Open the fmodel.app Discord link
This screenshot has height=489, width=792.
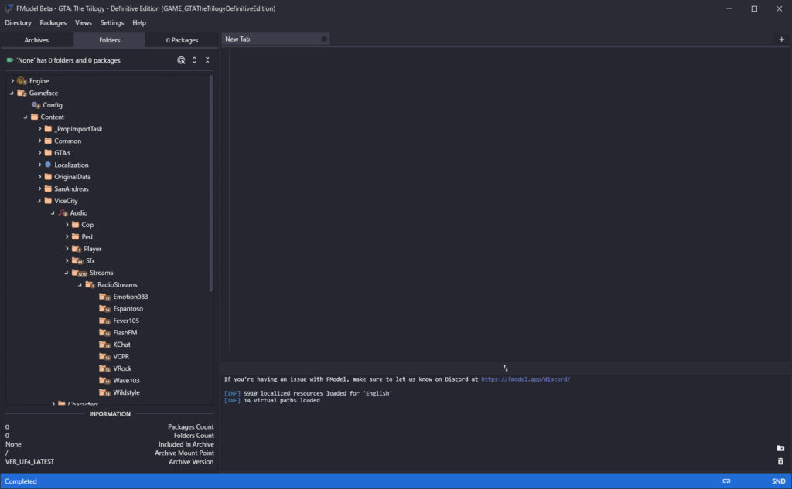525,379
